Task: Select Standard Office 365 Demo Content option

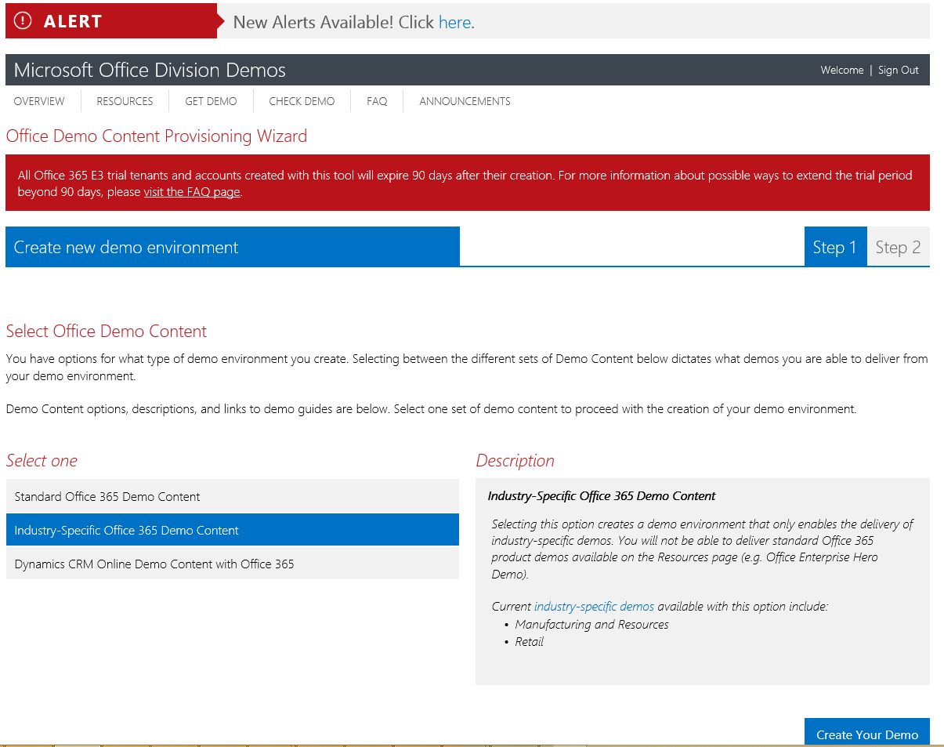Action: tap(233, 496)
